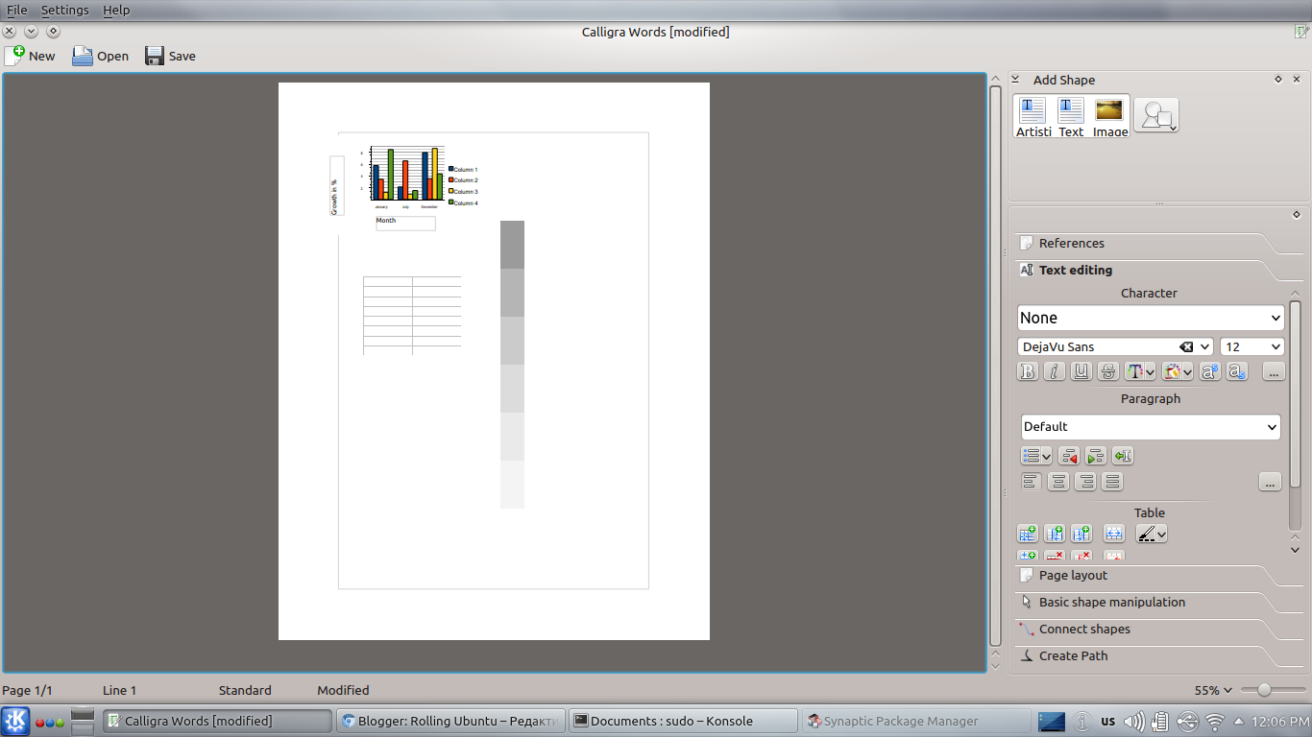Enable underline formatting
The height and width of the screenshot is (737, 1312).
pos(1081,371)
